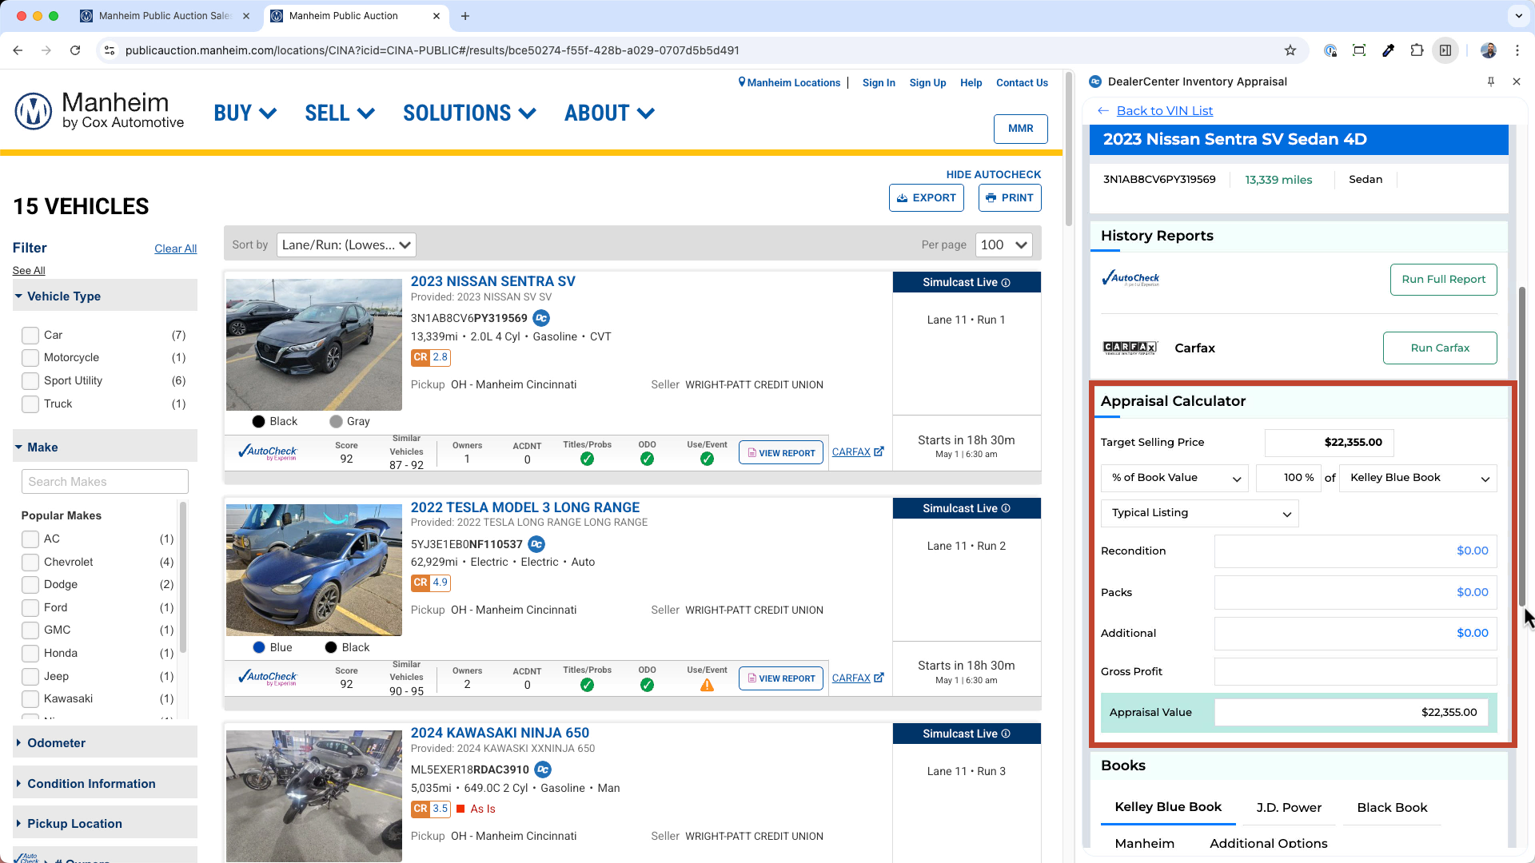The height and width of the screenshot is (863, 1535).
Task: Click the screenshot extension icon in toolbar
Action: pos(1359,50)
